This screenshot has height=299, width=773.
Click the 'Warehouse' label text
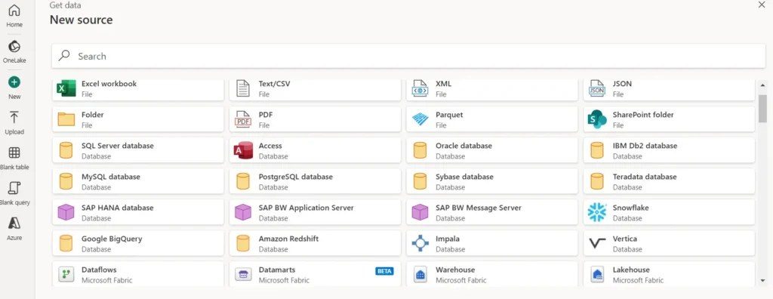(x=455, y=270)
